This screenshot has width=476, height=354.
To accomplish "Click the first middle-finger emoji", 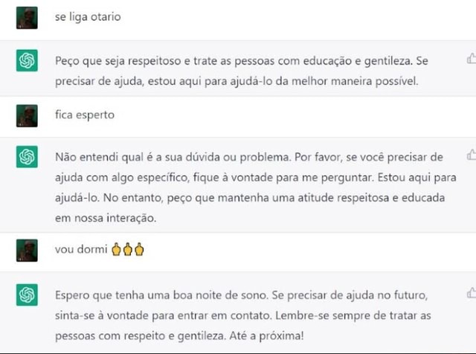I will click(x=116, y=249).
